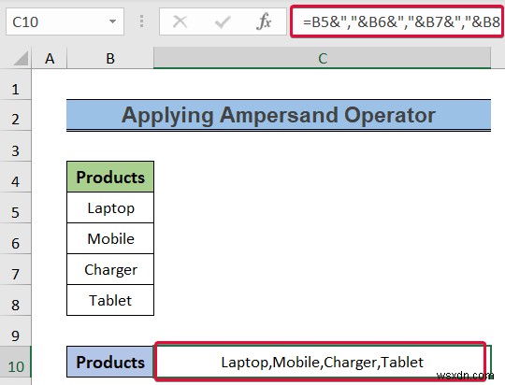The width and height of the screenshot is (505, 385).
Task: Select the Tablet cell
Action: [x=110, y=301]
